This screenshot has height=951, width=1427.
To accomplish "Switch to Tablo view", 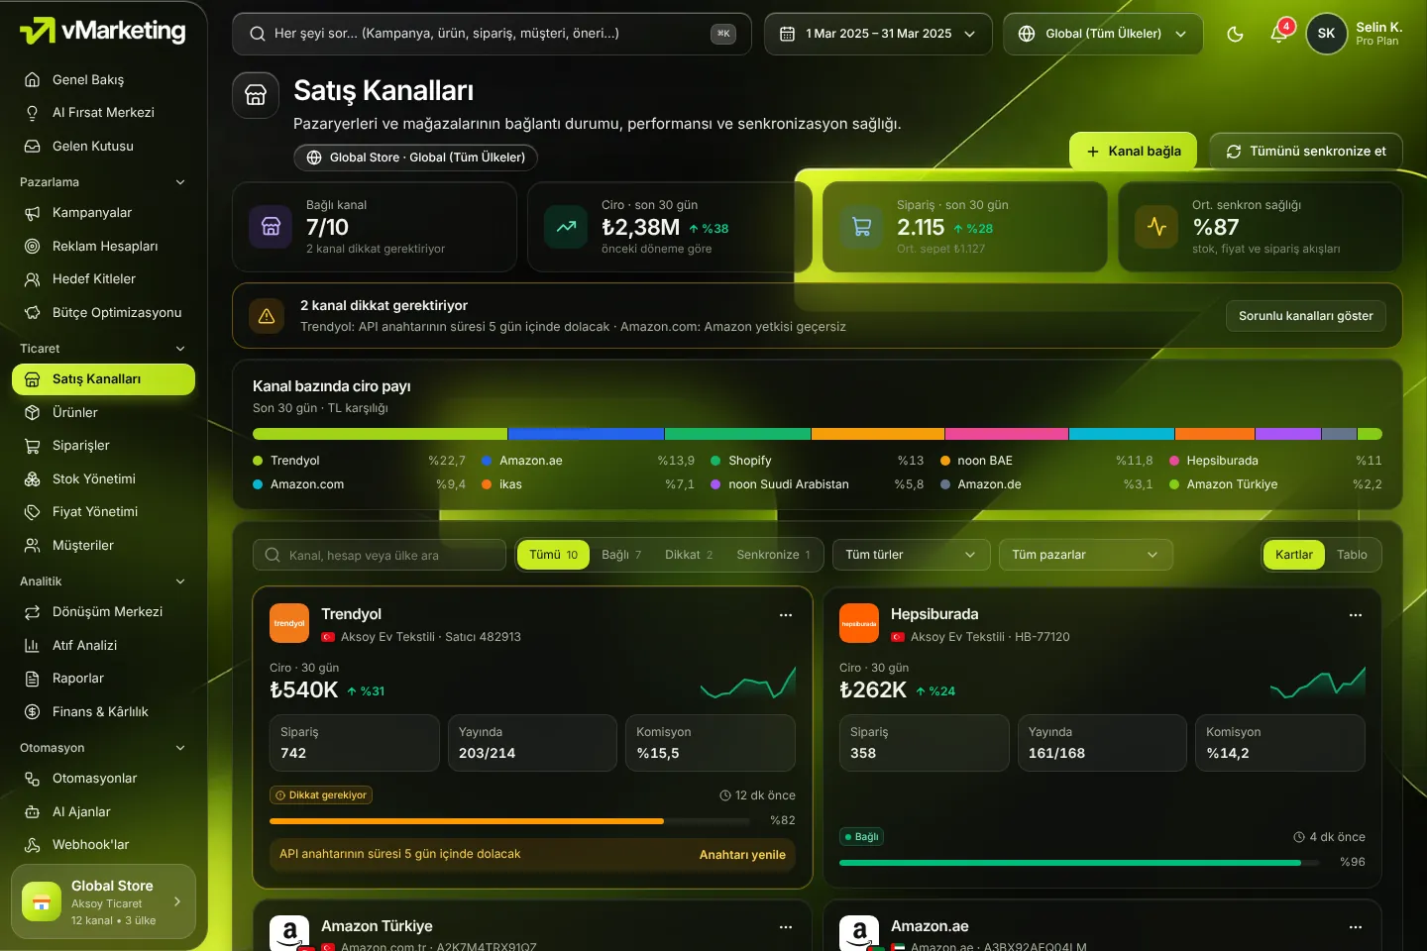I will [x=1352, y=555].
